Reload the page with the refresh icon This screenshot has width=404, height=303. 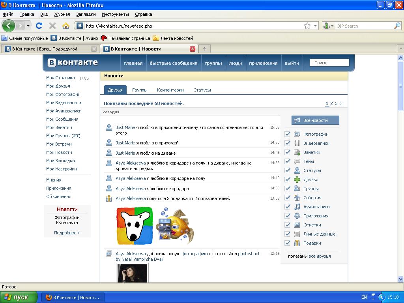coord(39,26)
